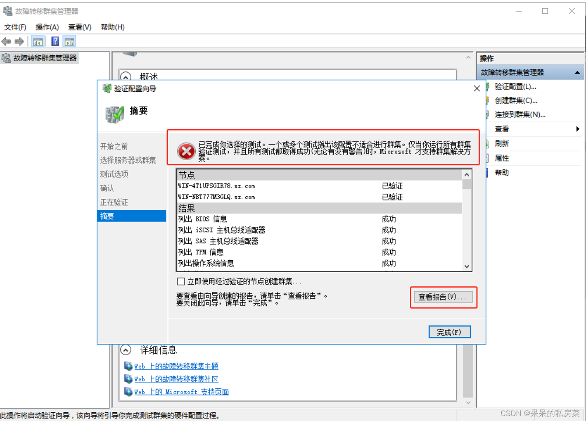
Task: Select the 正在验证 wizard step
Action: 114,202
